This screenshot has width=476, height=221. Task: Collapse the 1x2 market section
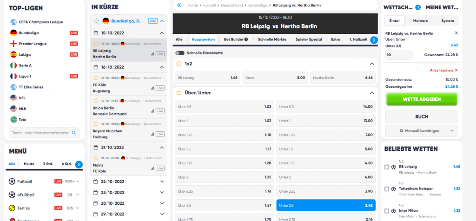coord(371,64)
